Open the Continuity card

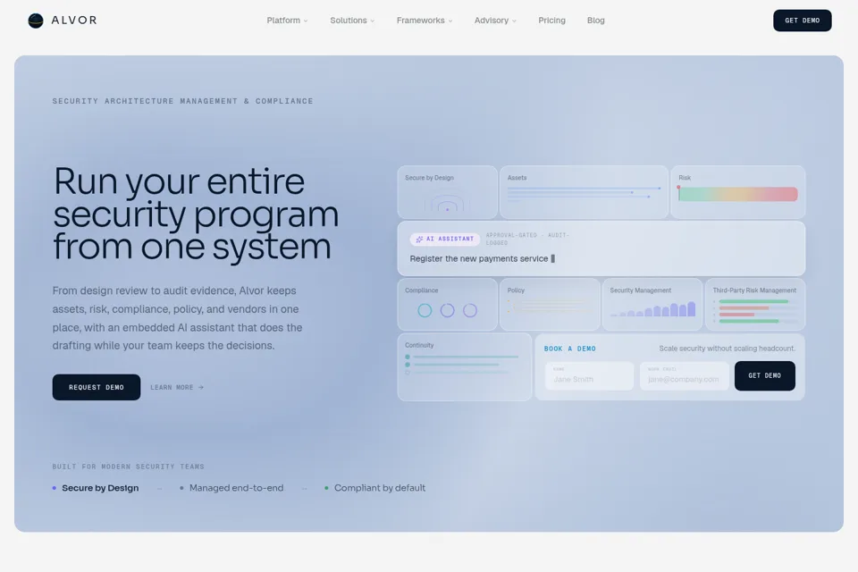[x=464, y=367]
